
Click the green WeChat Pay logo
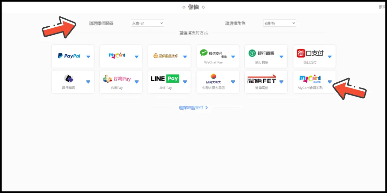coord(213,53)
